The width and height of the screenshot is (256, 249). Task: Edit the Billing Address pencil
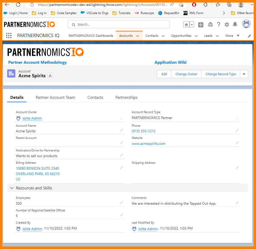point(121,168)
